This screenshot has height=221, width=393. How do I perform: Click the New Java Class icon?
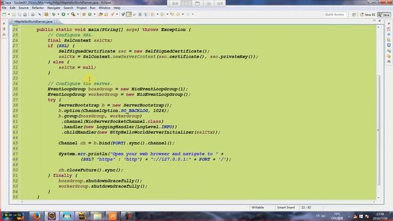[90, 15]
